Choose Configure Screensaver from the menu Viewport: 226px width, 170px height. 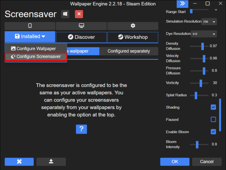[x=36, y=56]
